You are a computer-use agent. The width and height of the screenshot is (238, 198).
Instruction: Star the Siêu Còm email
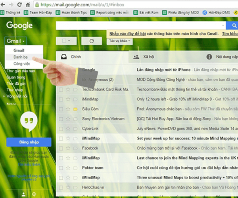[x=68, y=109]
